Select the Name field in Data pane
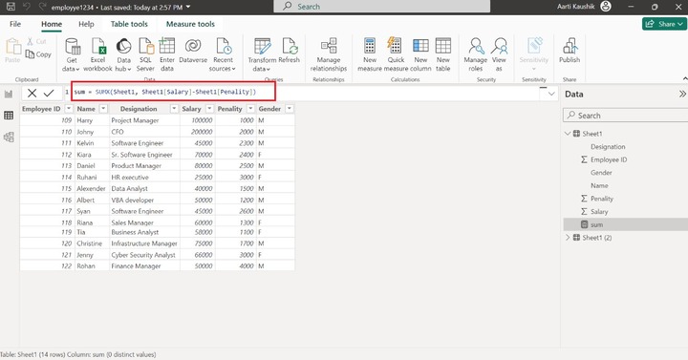Image resolution: width=688 pixels, height=360 pixels. pos(599,185)
